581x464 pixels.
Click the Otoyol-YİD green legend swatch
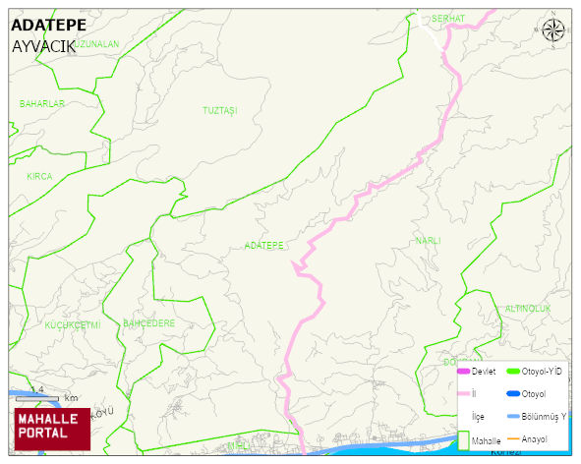(513, 371)
